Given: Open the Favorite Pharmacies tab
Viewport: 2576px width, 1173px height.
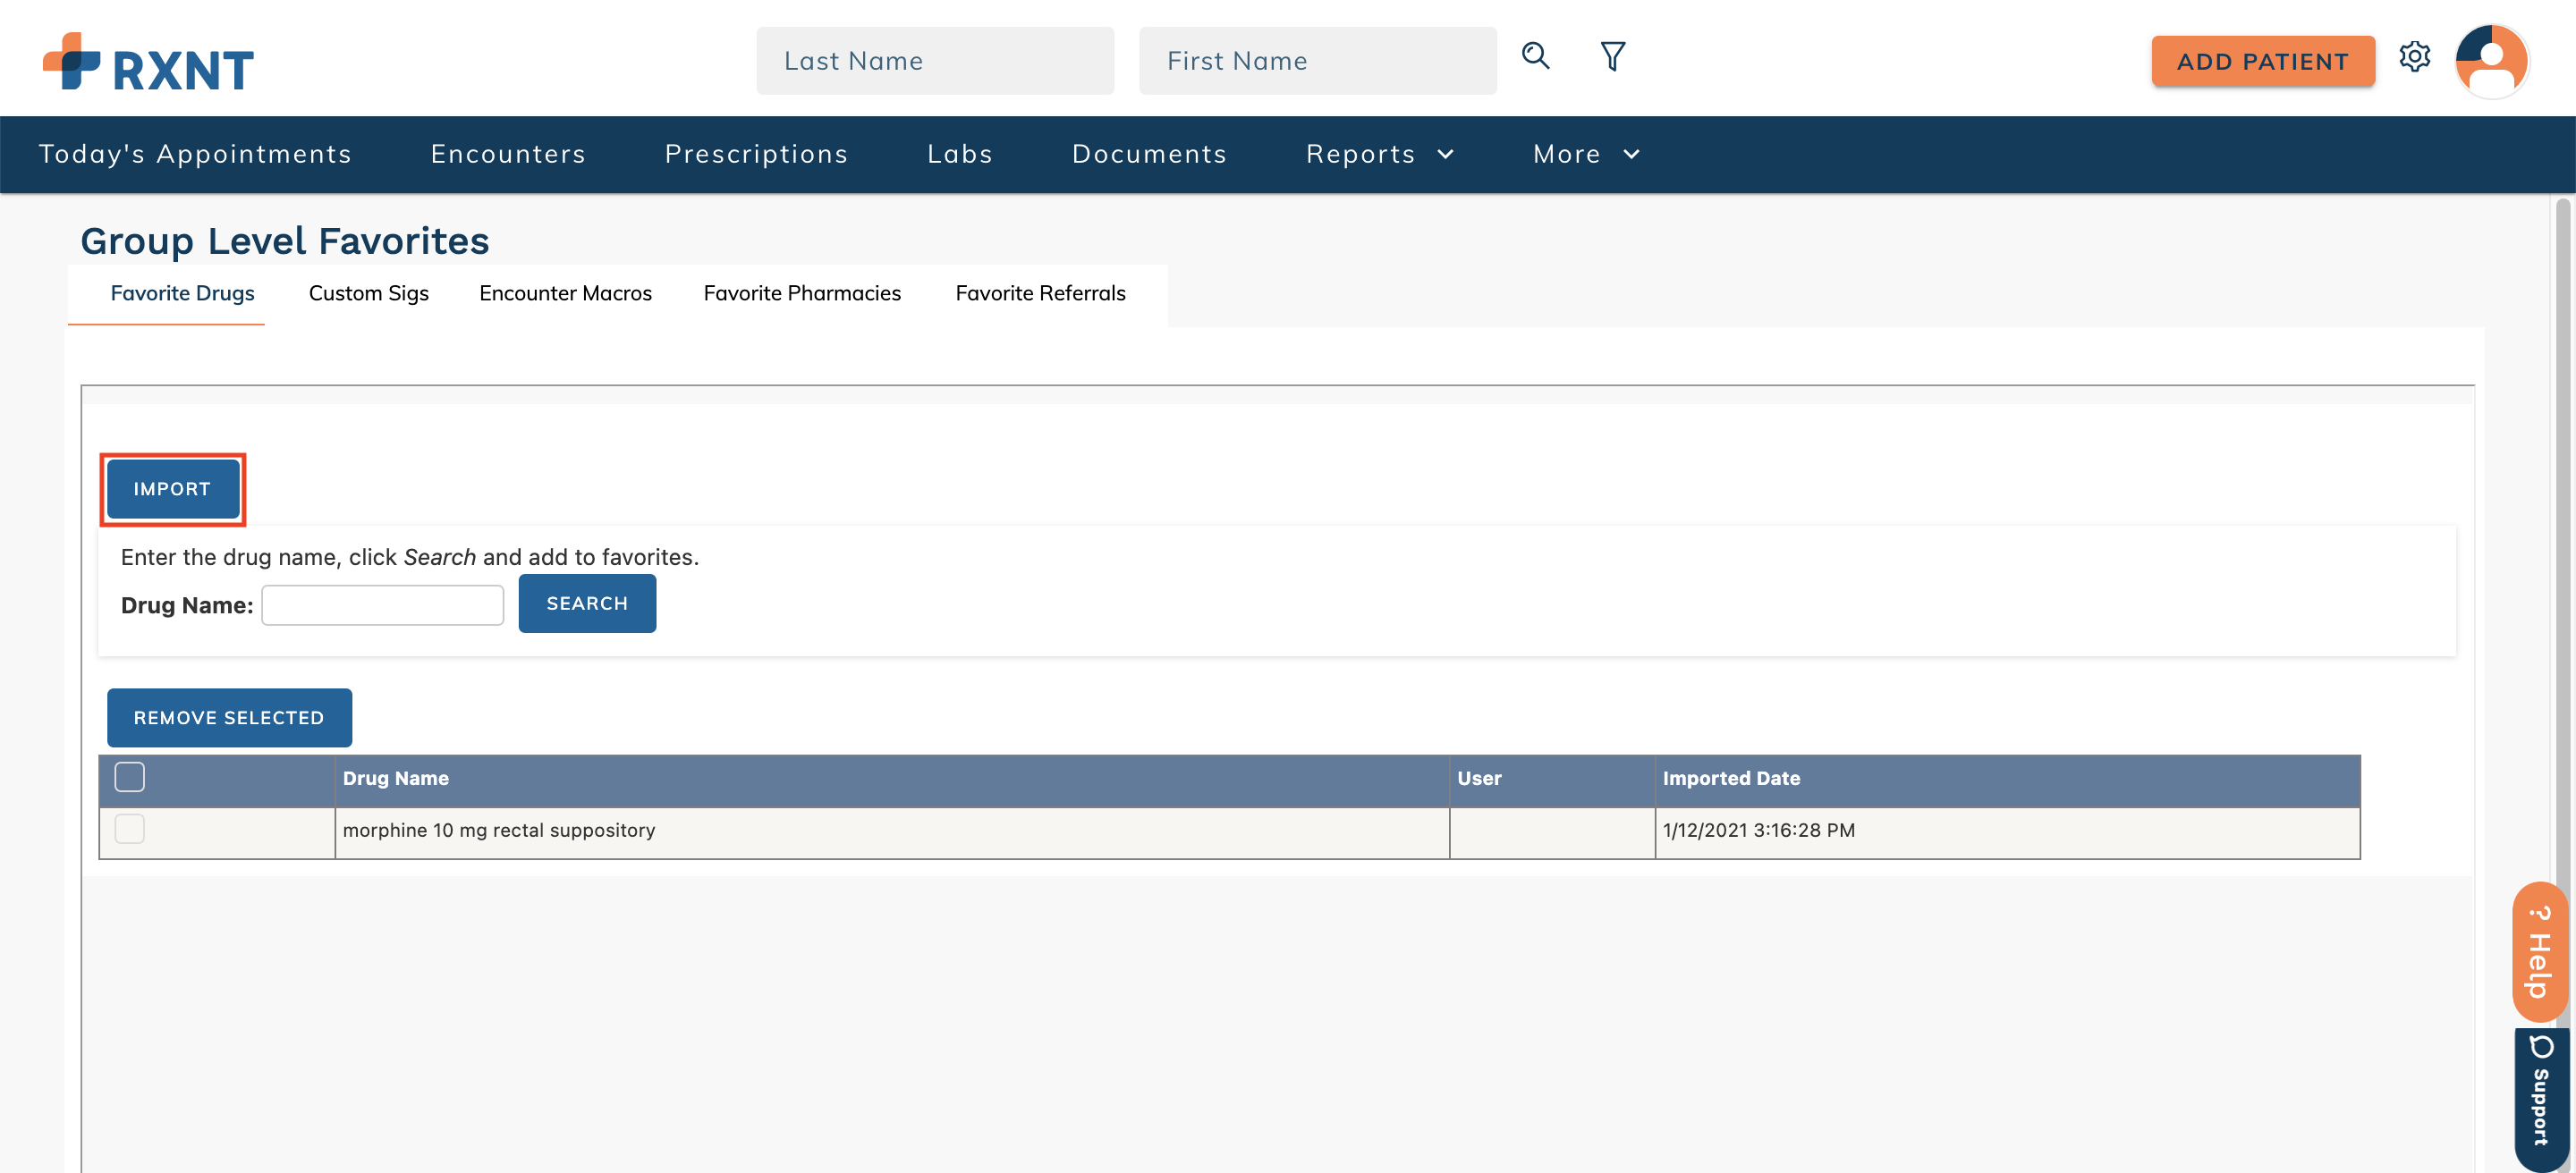Looking at the screenshot, I should [x=801, y=292].
